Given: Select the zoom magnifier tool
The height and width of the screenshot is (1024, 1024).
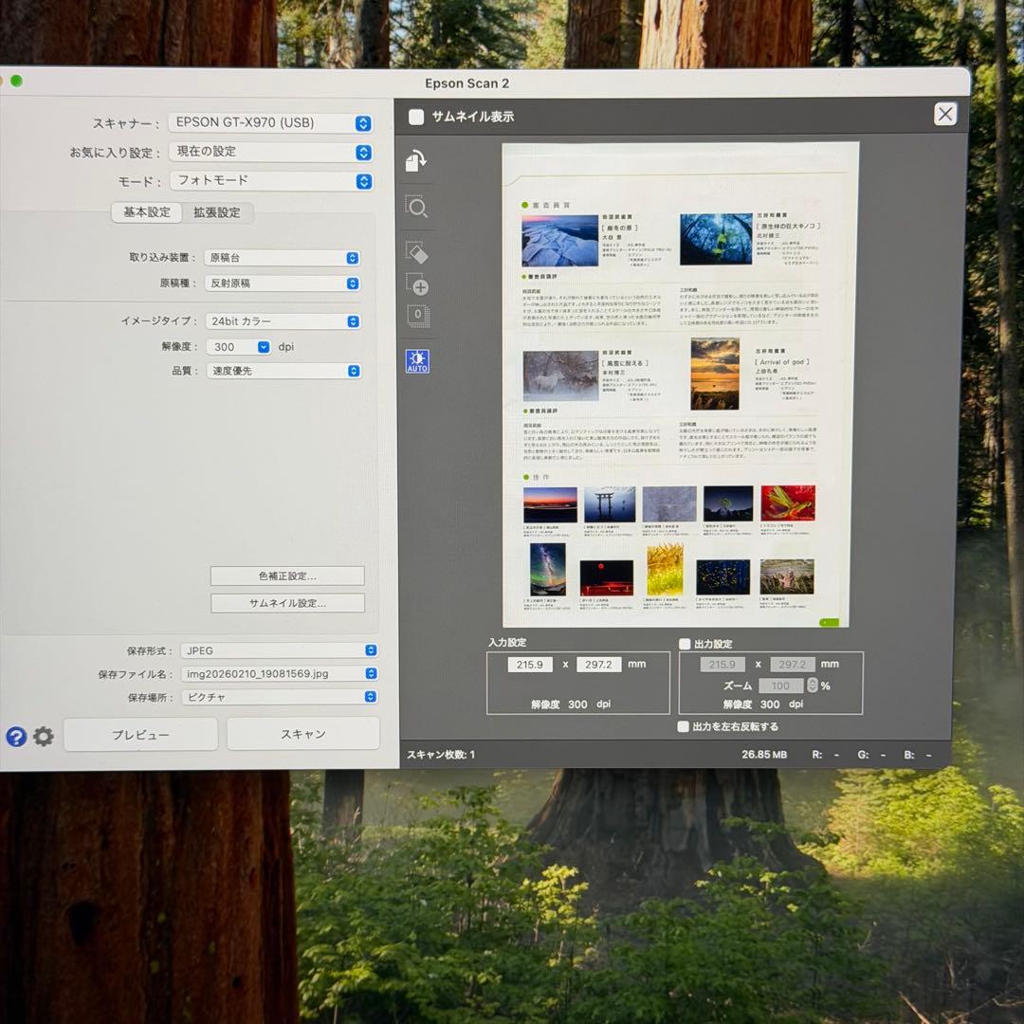Looking at the screenshot, I should [416, 208].
